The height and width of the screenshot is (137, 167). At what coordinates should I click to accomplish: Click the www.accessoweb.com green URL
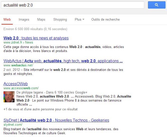[21, 88]
